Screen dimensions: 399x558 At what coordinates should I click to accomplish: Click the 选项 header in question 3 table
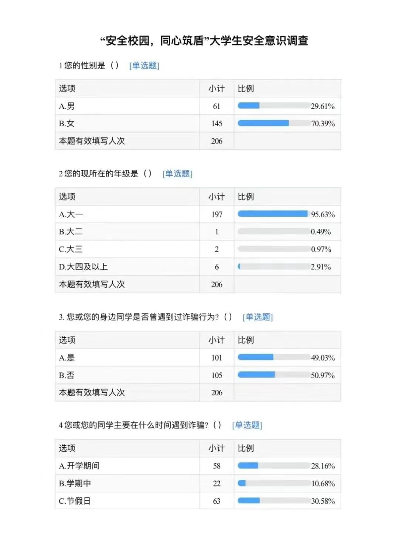[67, 340]
